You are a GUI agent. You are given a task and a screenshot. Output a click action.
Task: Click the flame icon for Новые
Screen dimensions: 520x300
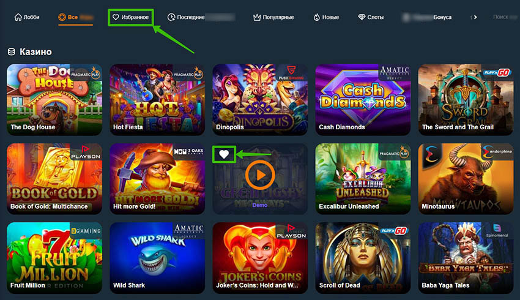(317, 17)
